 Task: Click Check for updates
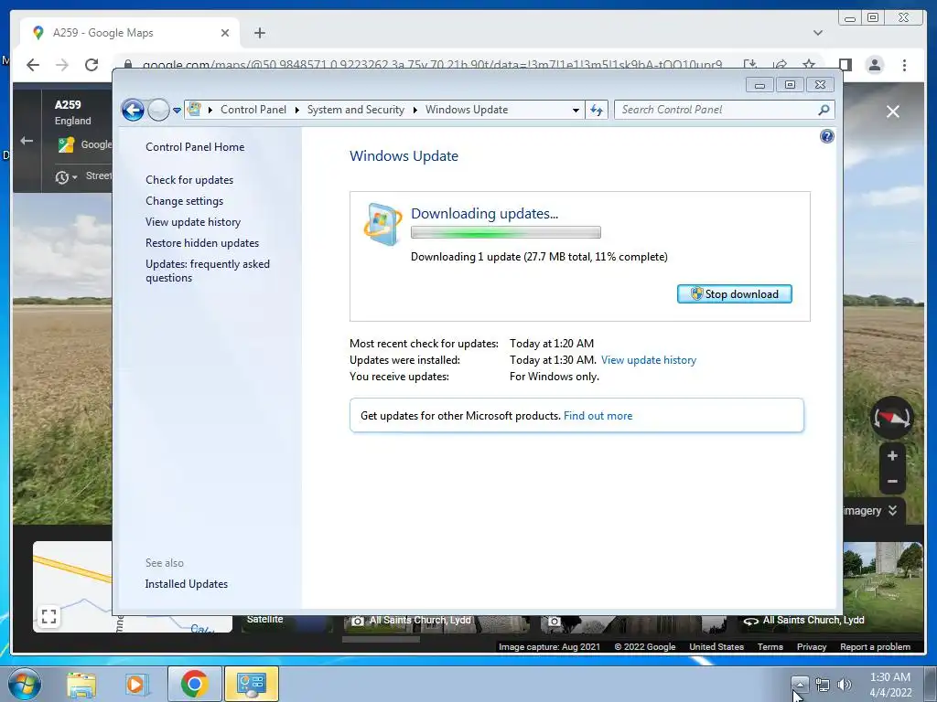[189, 180]
